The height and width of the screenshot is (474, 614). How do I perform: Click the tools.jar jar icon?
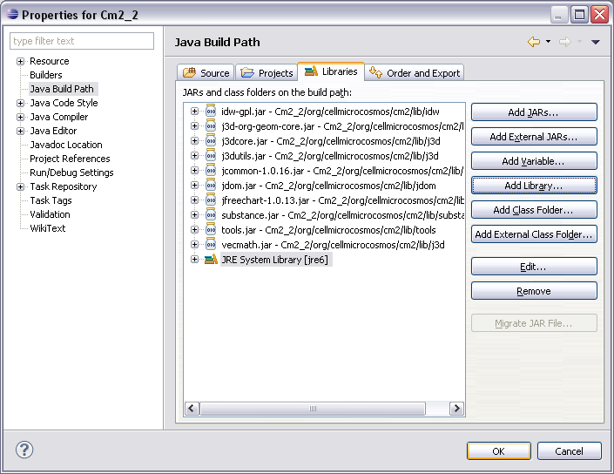point(211,229)
